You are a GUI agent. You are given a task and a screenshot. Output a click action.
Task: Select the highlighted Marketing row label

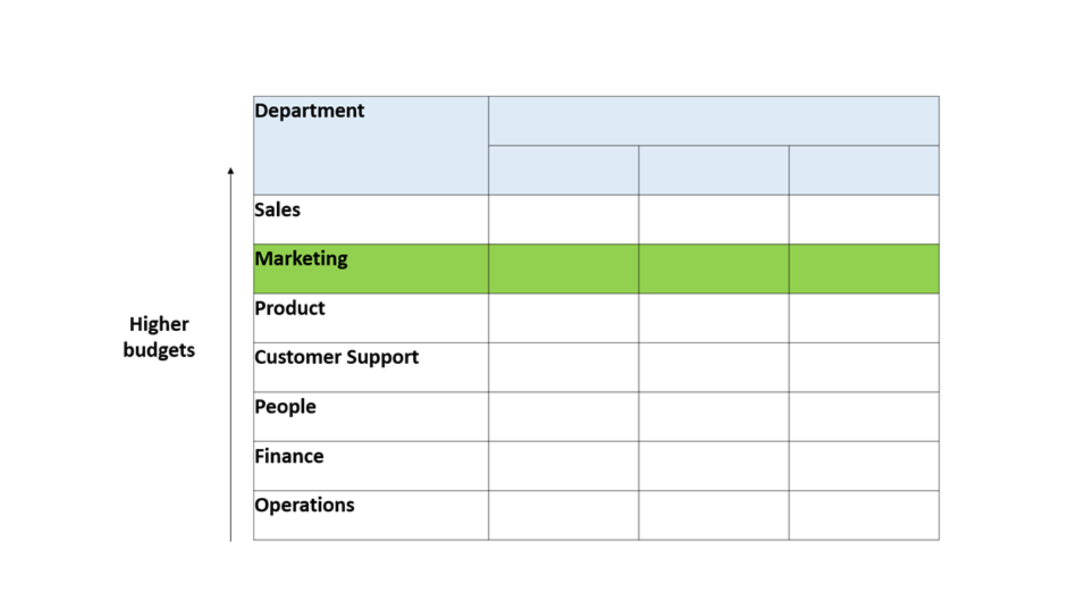tap(371, 268)
